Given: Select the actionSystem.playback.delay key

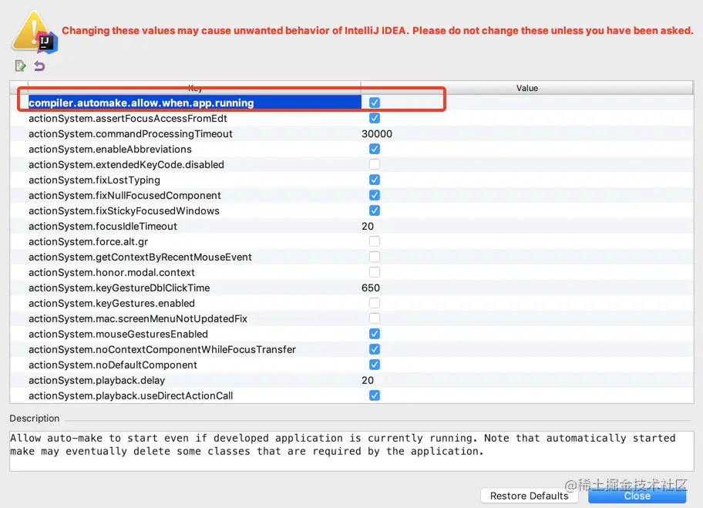Looking at the screenshot, I should (97, 380).
